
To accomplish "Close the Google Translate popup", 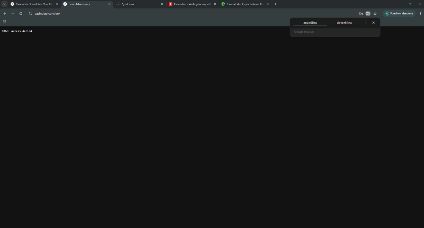I will click(x=373, y=23).
